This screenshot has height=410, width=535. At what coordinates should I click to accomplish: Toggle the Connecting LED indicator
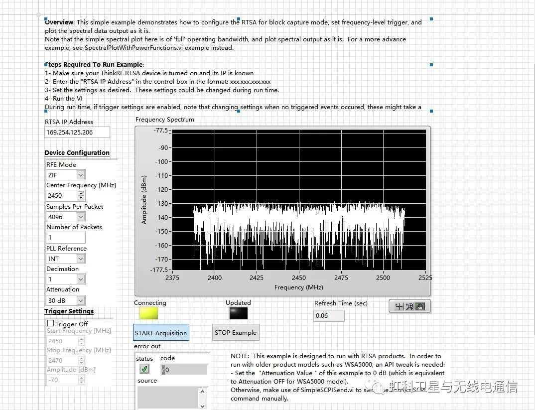point(149,313)
